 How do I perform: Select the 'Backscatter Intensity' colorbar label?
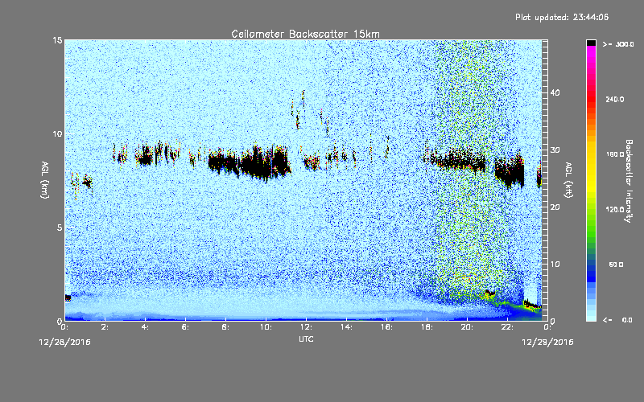(629, 181)
